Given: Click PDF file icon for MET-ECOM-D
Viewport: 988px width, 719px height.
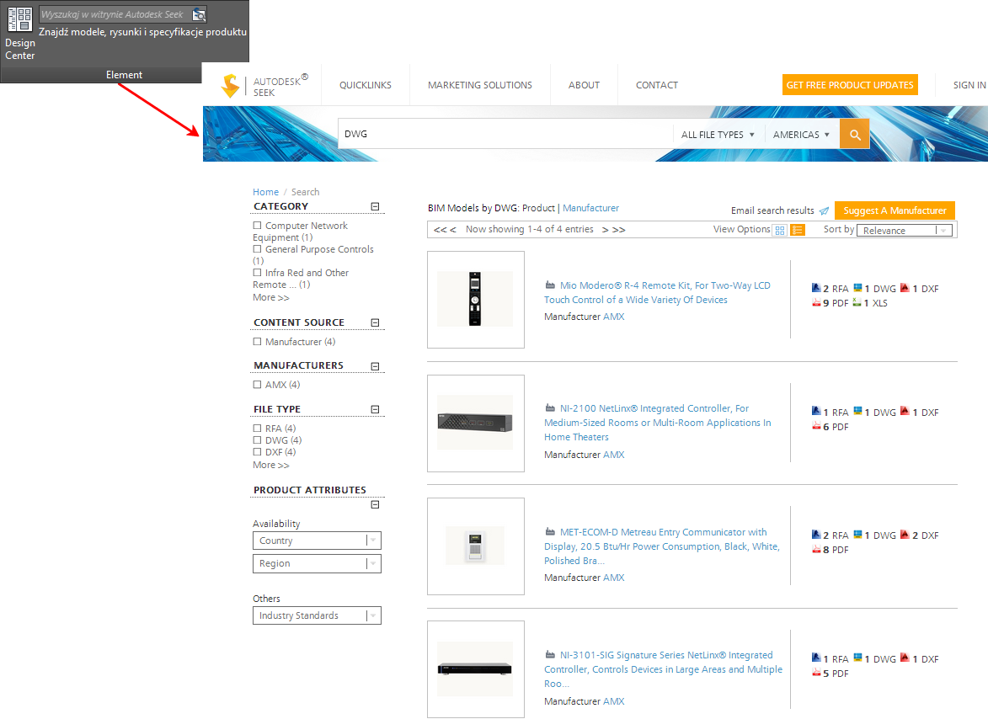Looking at the screenshot, I should point(816,550).
